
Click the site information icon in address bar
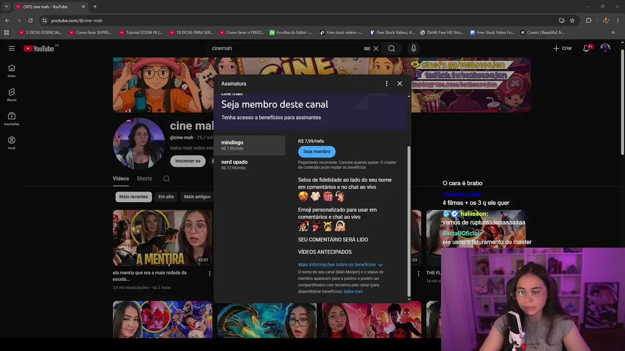pos(44,20)
